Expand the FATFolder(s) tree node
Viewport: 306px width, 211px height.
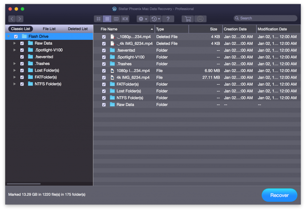coord(15,77)
